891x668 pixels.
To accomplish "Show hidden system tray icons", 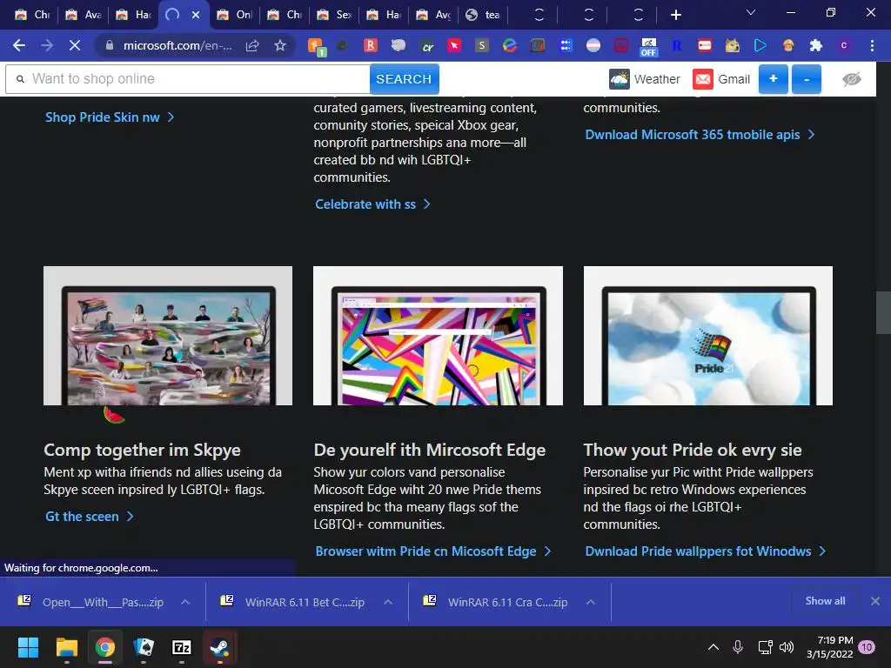I will point(713,647).
